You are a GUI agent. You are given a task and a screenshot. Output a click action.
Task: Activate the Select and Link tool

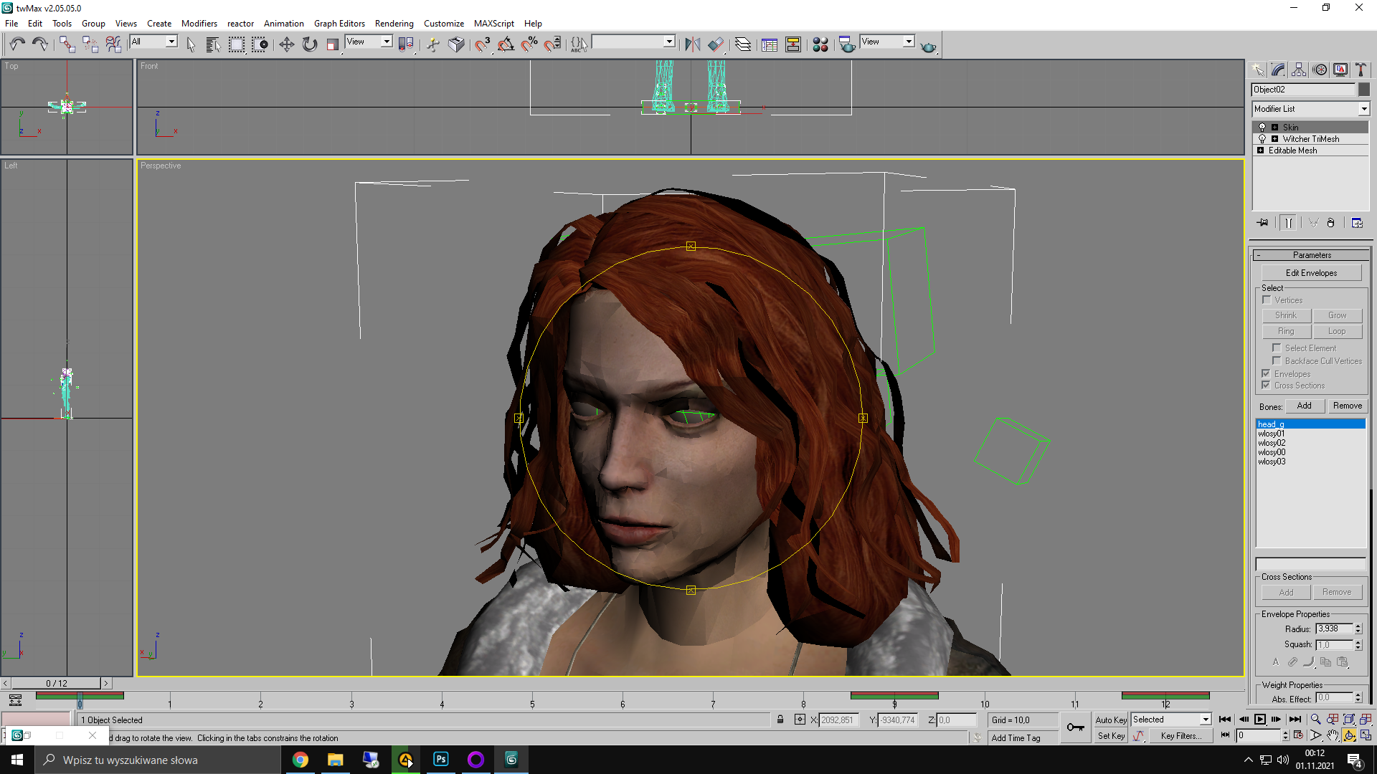[x=67, y=44]
